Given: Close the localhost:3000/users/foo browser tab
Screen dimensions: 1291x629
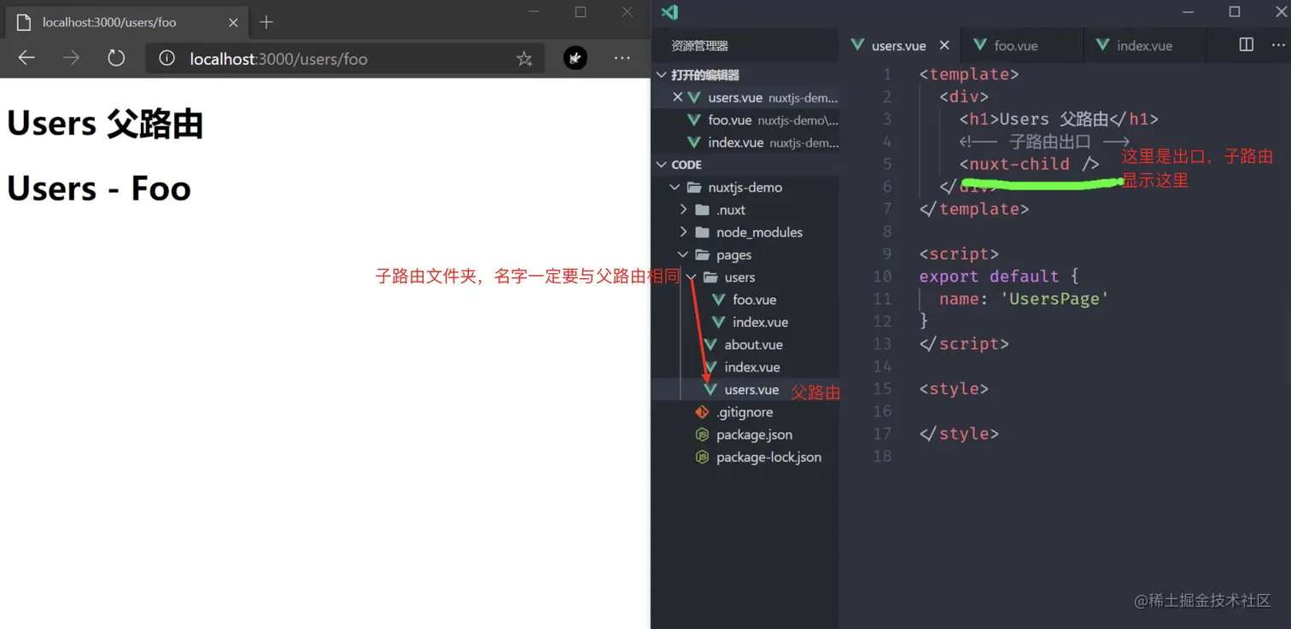Looking at the screenshot, I should [x=233, y=22].
